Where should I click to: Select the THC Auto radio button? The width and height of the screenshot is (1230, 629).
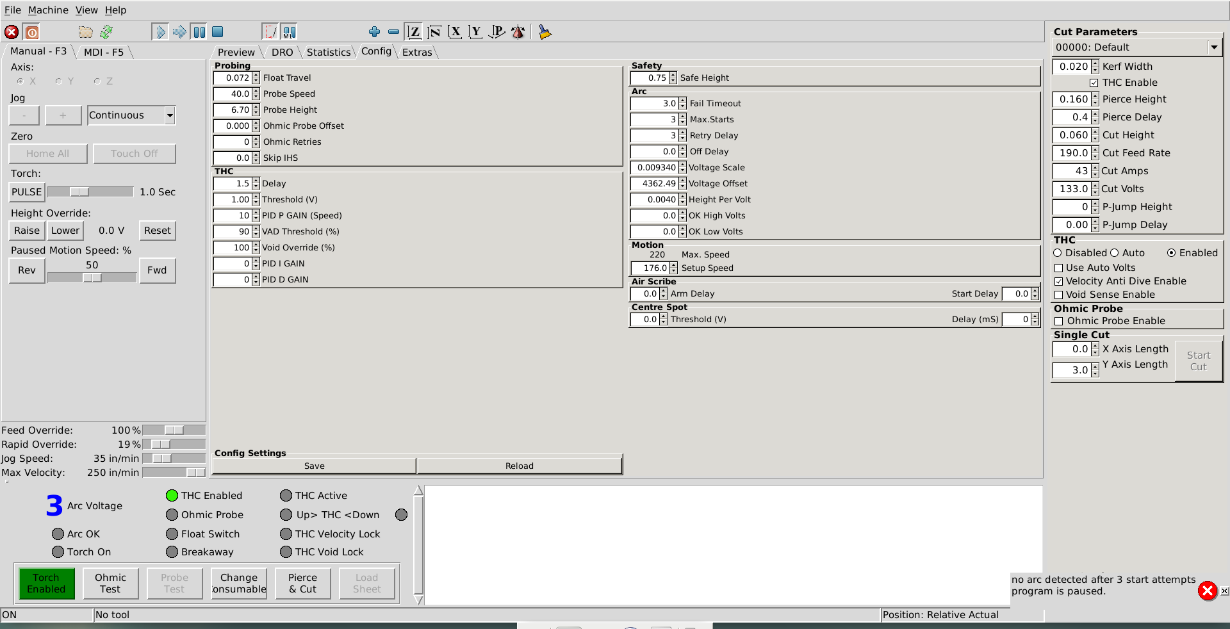click(x=1114, y=253)
